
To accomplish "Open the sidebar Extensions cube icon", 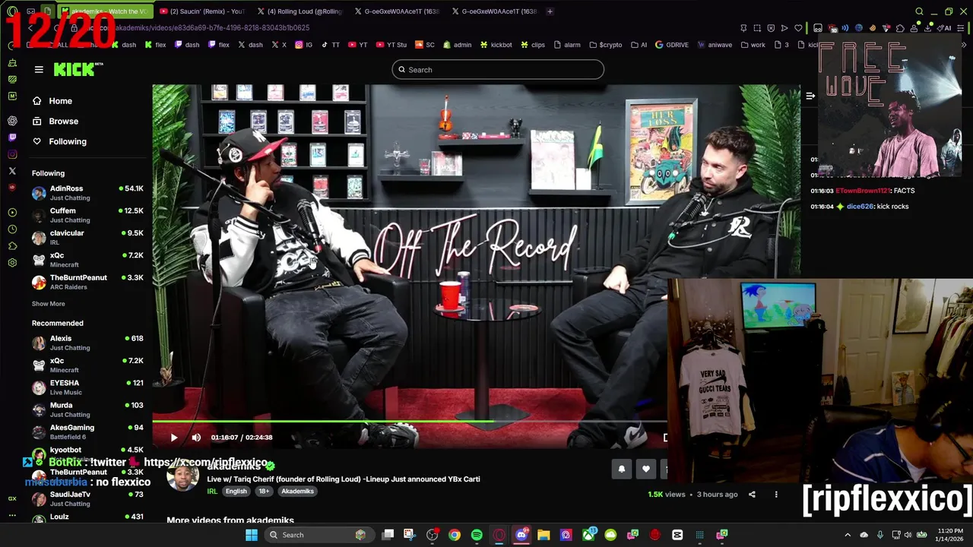I will click(x=12, y=245).
